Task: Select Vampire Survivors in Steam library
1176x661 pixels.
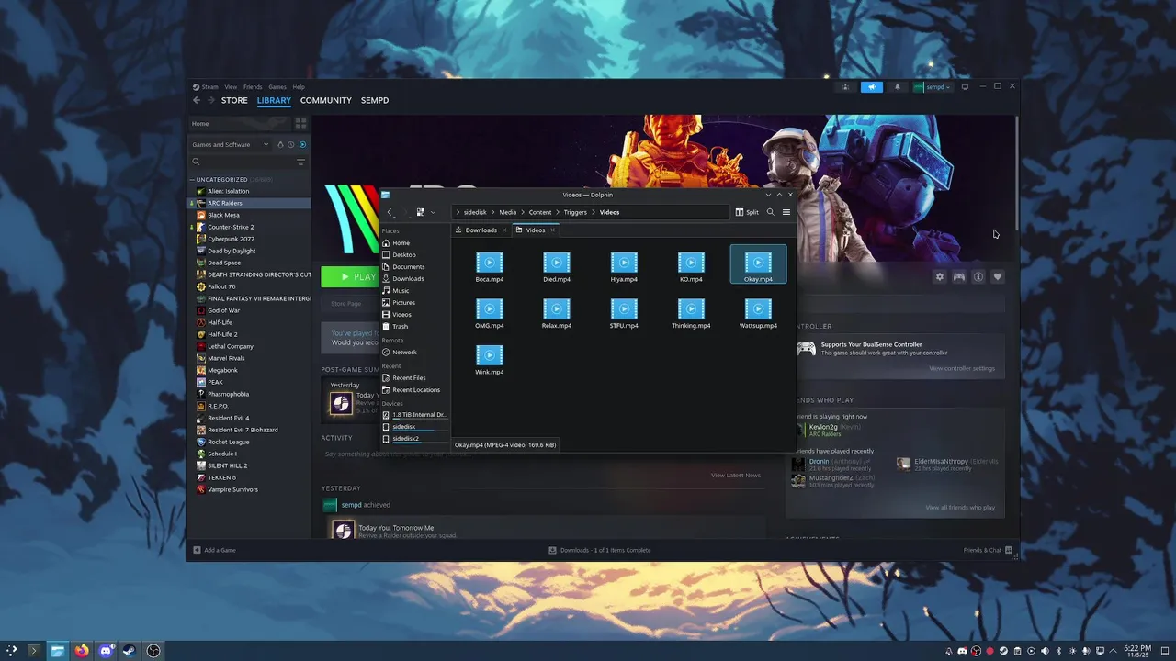Action: (x=232, y=489)
